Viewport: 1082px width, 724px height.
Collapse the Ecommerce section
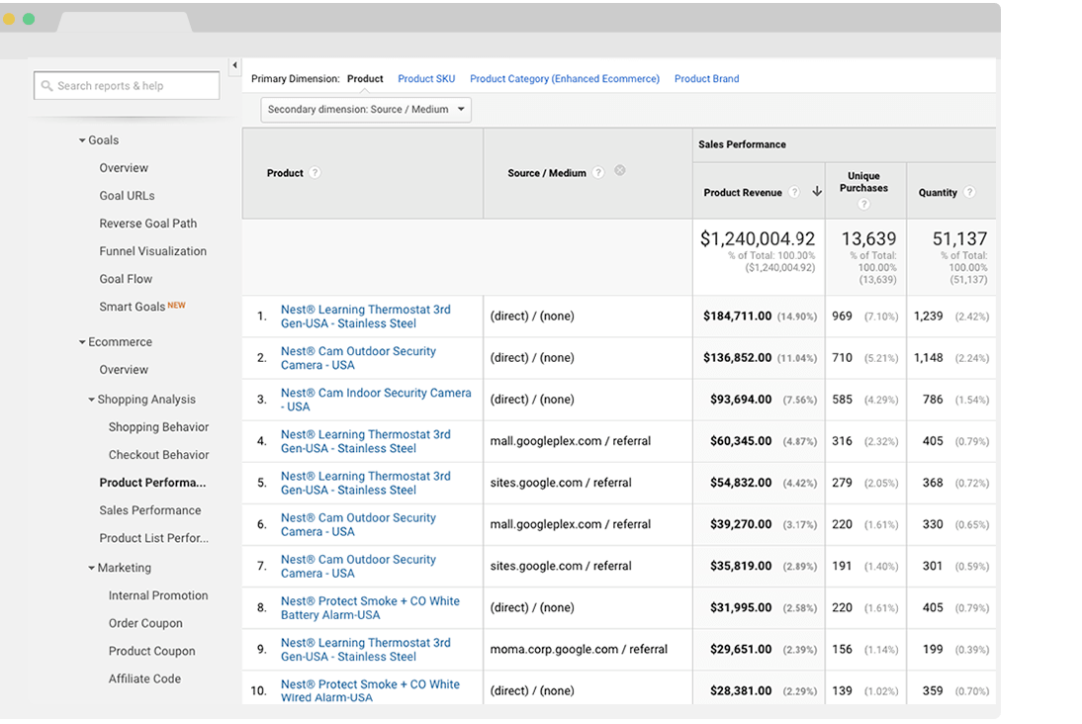tap(83, 342)
